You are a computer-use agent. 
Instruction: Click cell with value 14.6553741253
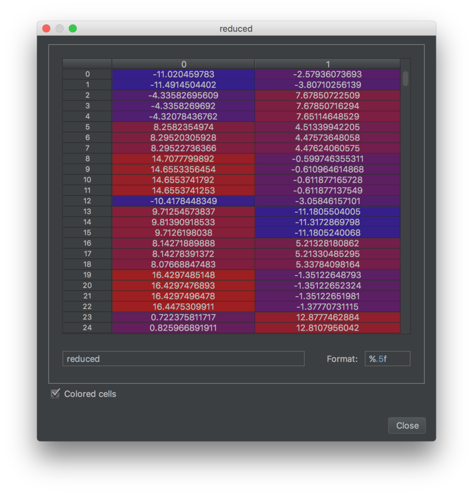point(183,190)
